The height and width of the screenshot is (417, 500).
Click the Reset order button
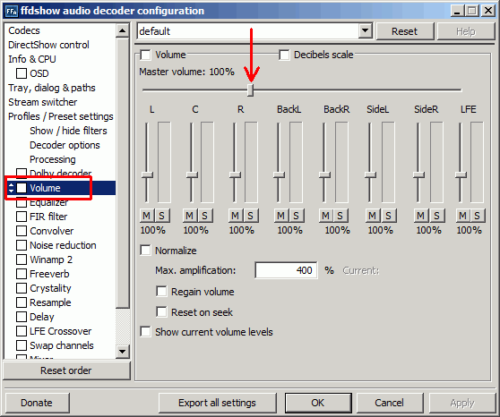(x=66, y=370)
